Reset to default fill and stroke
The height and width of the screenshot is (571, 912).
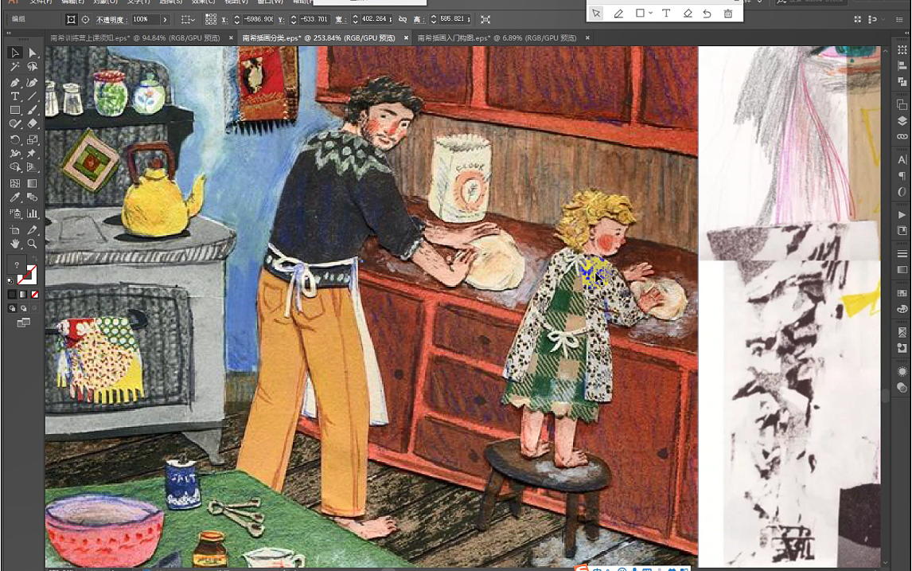click(x=10, y=281)
